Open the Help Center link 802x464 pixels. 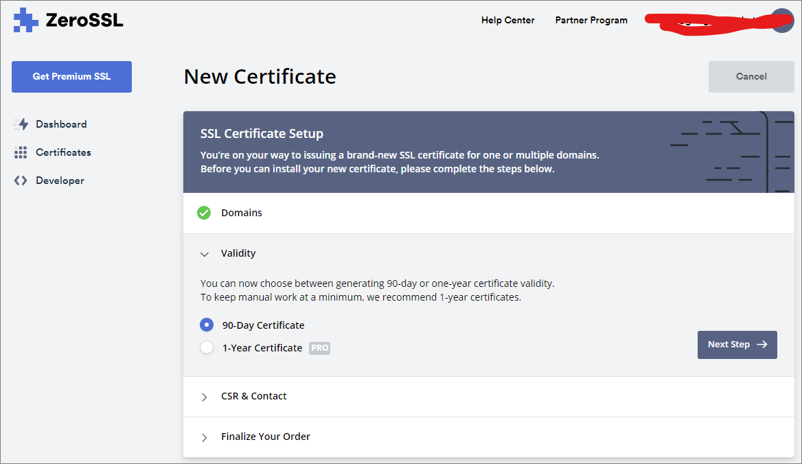pyautogui.click(x=508, y=21)
